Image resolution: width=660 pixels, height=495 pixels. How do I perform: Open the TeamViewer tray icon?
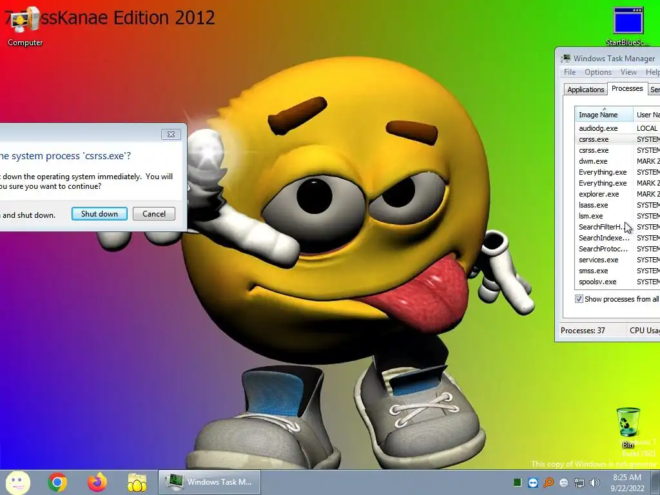click(533, 483)
